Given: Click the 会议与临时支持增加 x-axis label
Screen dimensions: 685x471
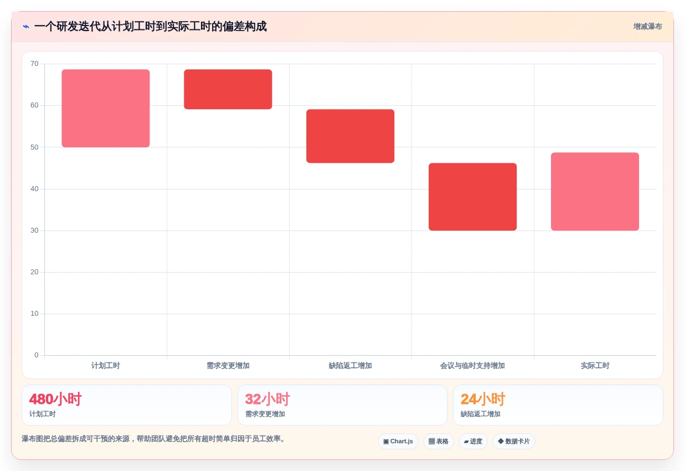Looking at the screenshot, I should click(473, 366).
